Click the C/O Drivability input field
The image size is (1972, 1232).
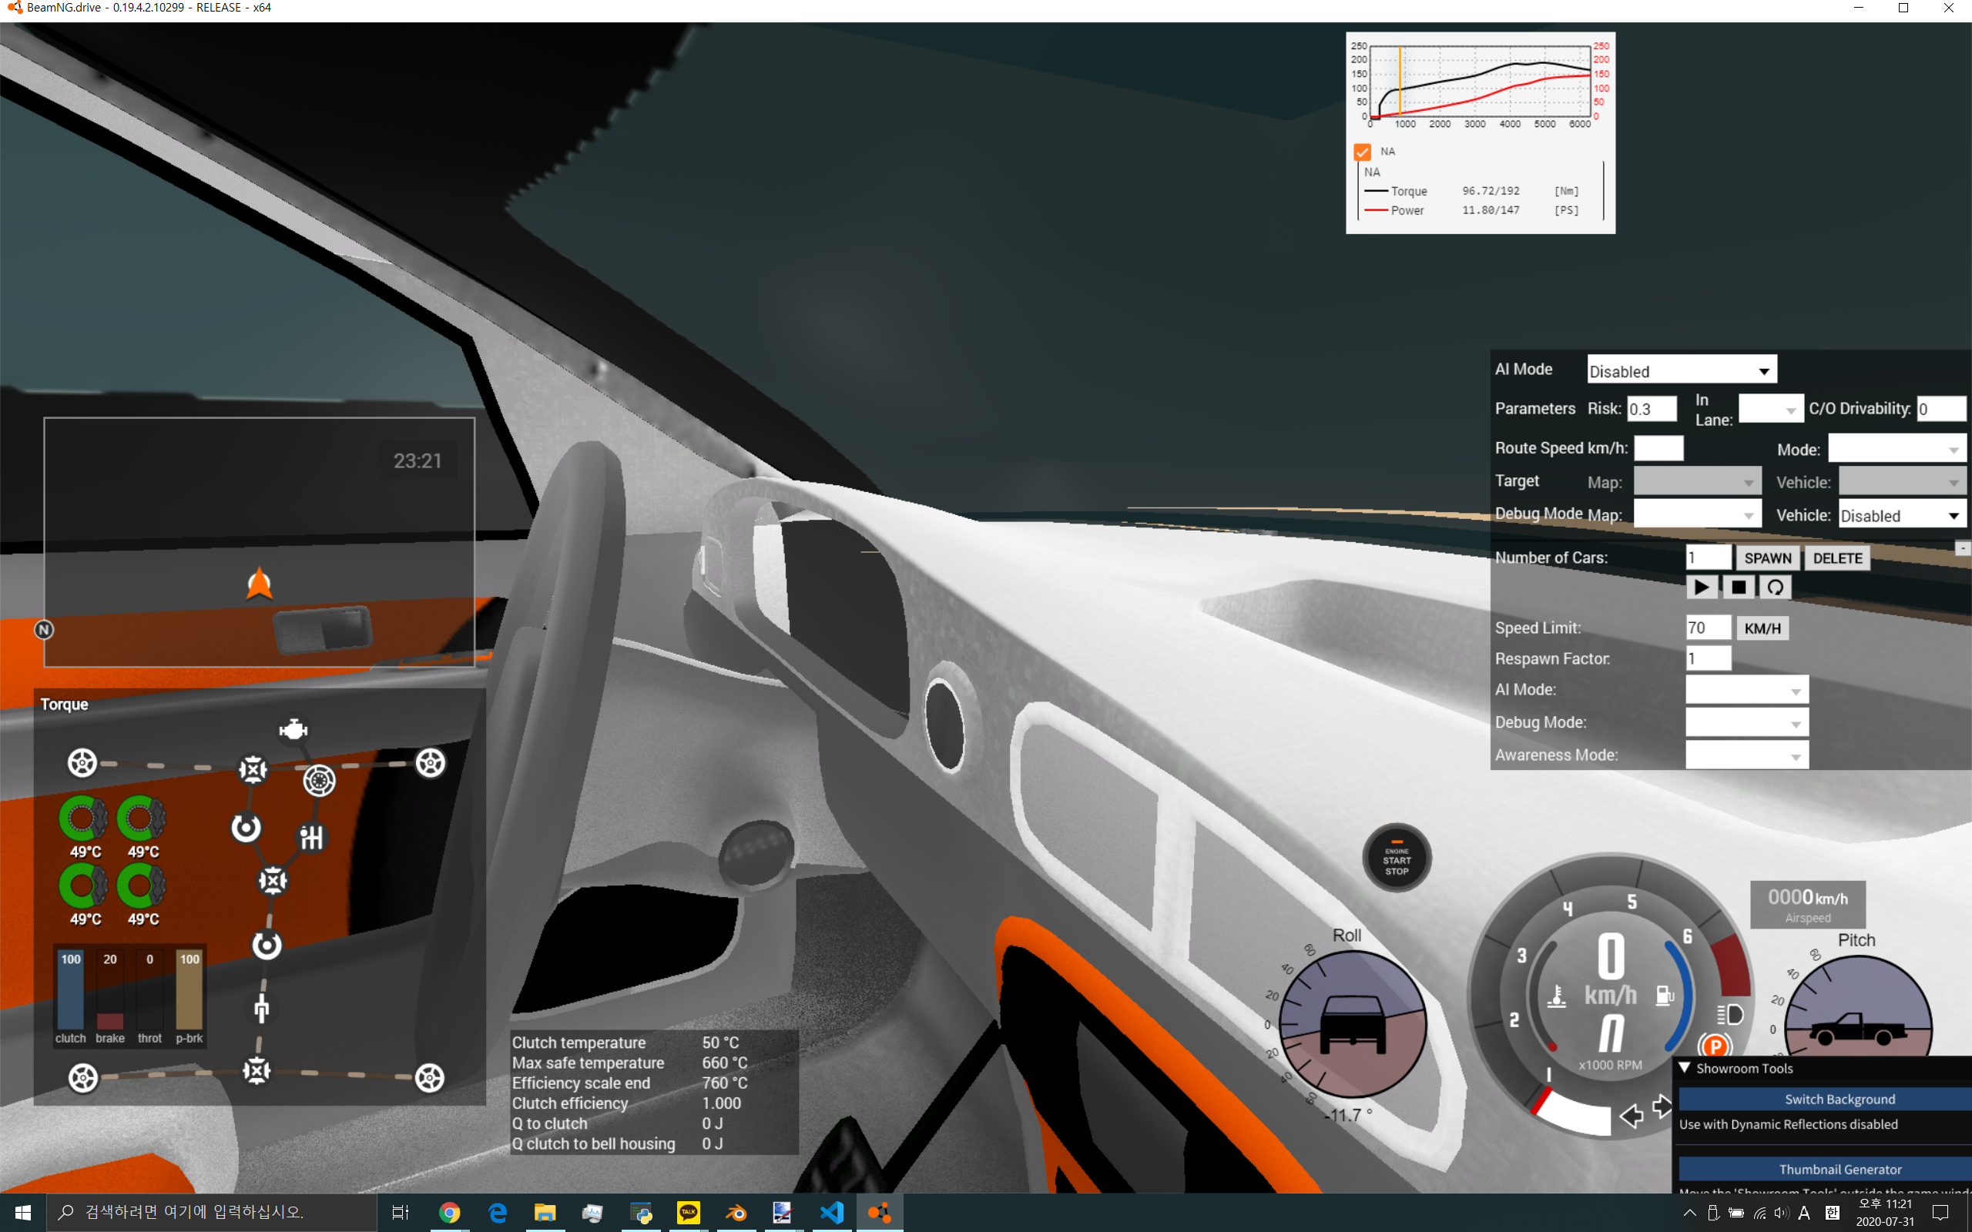click(1942, 409)
